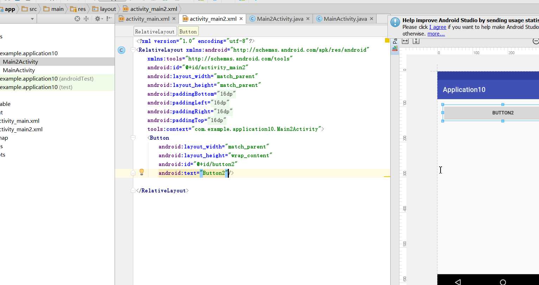Screen dimensions: 539x285
Task: Close the MainActivity.java tab
Action: 372,19
